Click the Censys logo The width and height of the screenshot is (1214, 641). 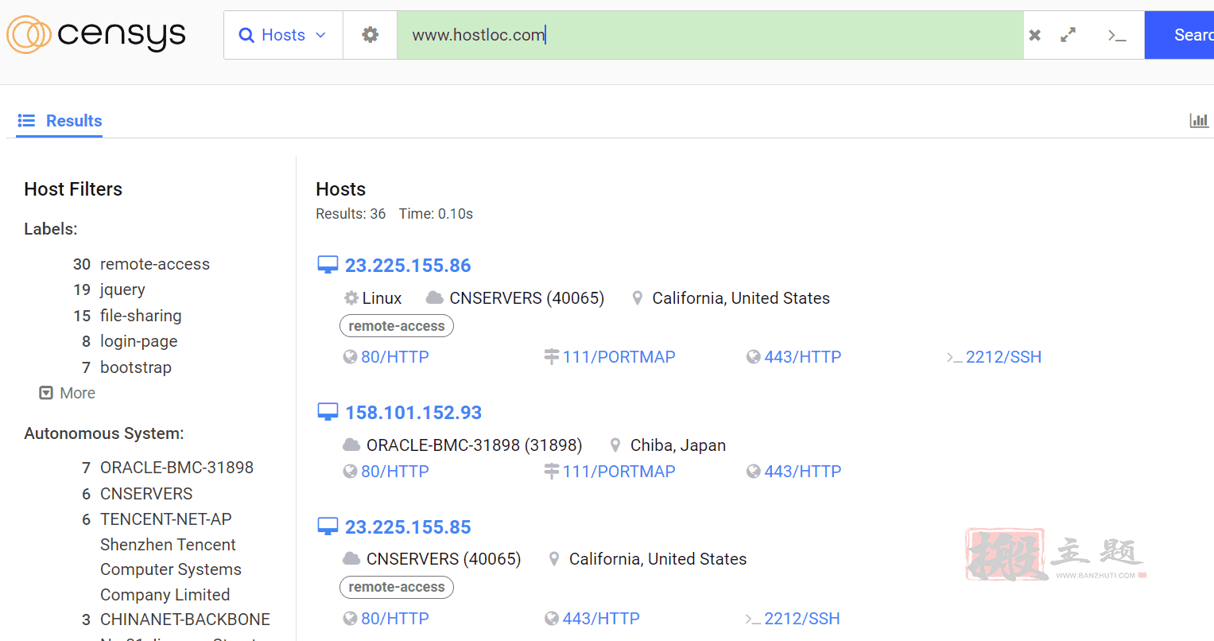[x=96, y=34]
